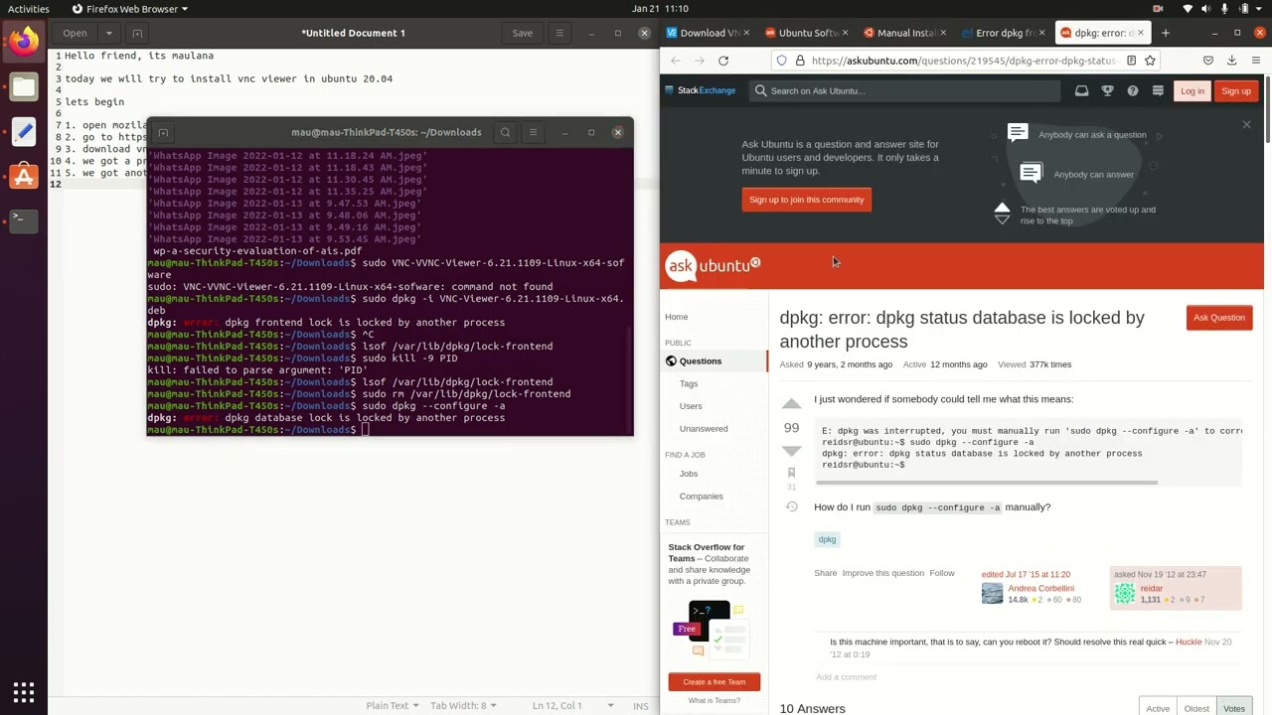Switch to Ubuntu Software tab
The image size is (1272, 715).
pos(807,33)
